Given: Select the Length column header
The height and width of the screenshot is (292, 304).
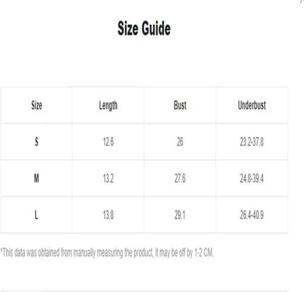Looking at the screenshot, I should pos(108,105).
